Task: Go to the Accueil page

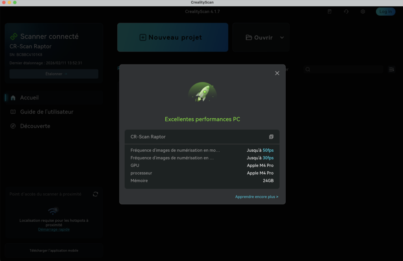Action: (54, 98)
